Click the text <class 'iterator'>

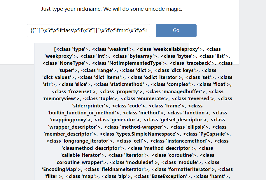tap(128, 155)
